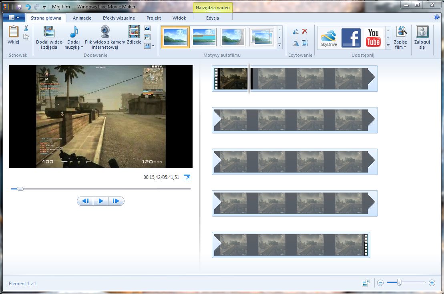Open the Dodaj muzykę dropdown arrow

(82, 47)
